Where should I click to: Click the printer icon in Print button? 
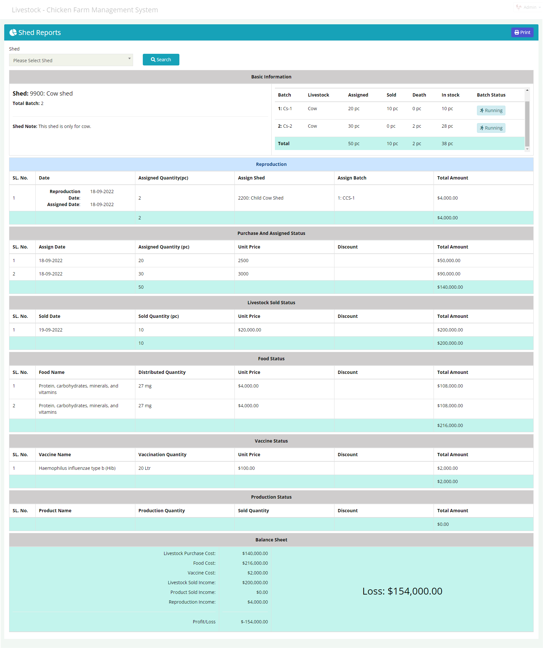pyautogui.click(x=516, y=32)
